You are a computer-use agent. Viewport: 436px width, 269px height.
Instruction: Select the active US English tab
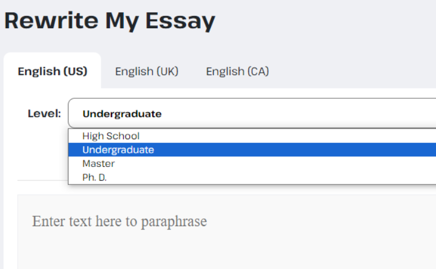click(x=53, y=72)
